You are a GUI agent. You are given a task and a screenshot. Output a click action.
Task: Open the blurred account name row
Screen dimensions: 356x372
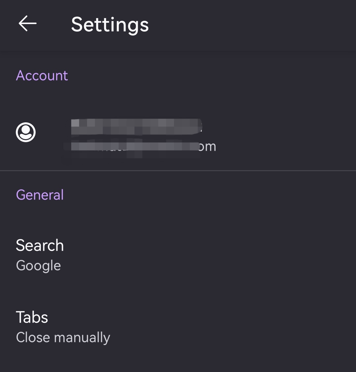click(x=136, y=126)
